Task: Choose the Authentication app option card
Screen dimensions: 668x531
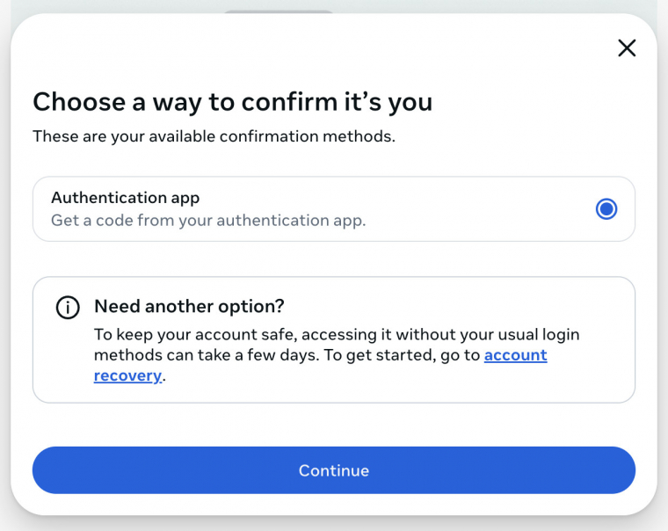Action: [334, 209]
